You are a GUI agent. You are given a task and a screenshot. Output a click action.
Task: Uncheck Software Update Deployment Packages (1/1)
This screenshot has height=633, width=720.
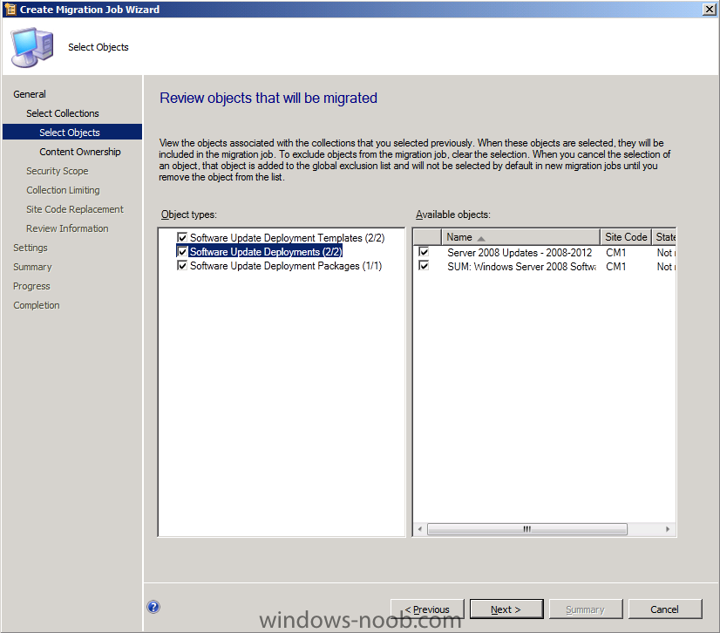pyautogui.click(x=182, y=266)
